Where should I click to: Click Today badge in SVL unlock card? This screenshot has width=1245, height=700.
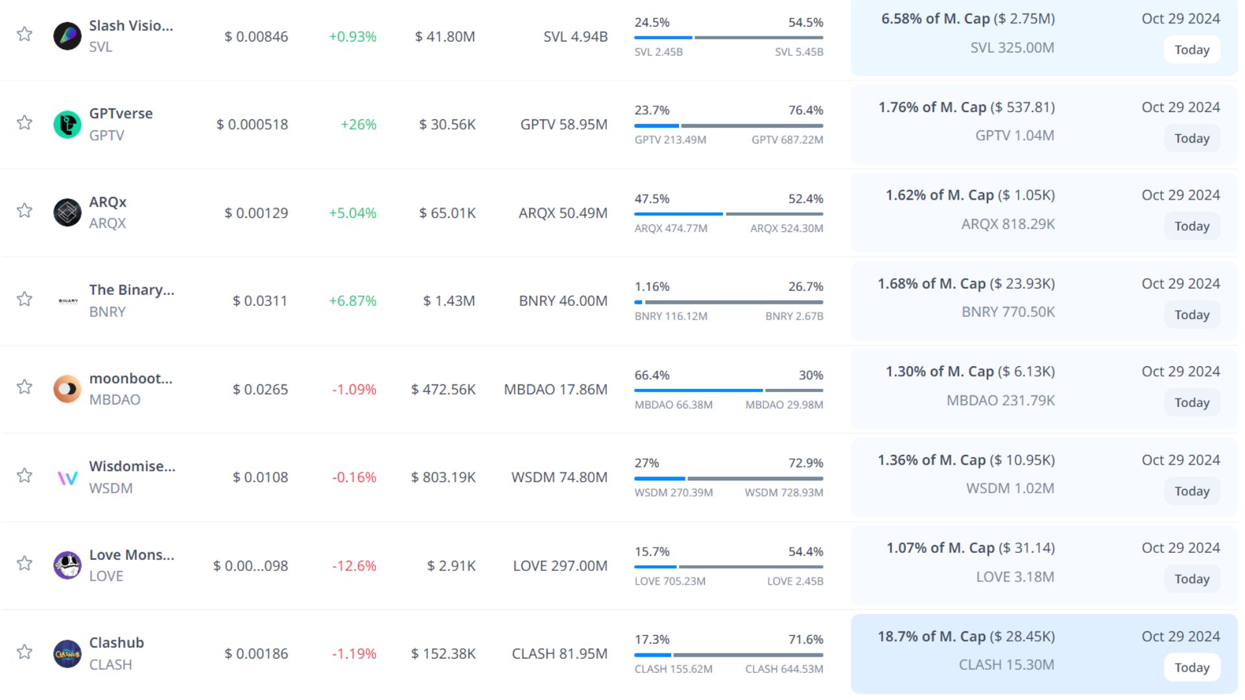(1192, 50)
